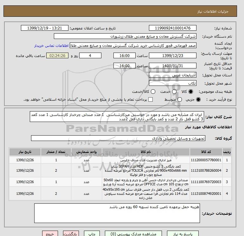This screenshot has height=236, width=244.
Task: Choose the متوسط purchase type radio
Action: coord(180,99)
